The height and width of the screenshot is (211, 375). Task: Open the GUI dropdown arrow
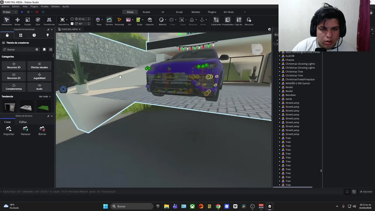(132, 20)
